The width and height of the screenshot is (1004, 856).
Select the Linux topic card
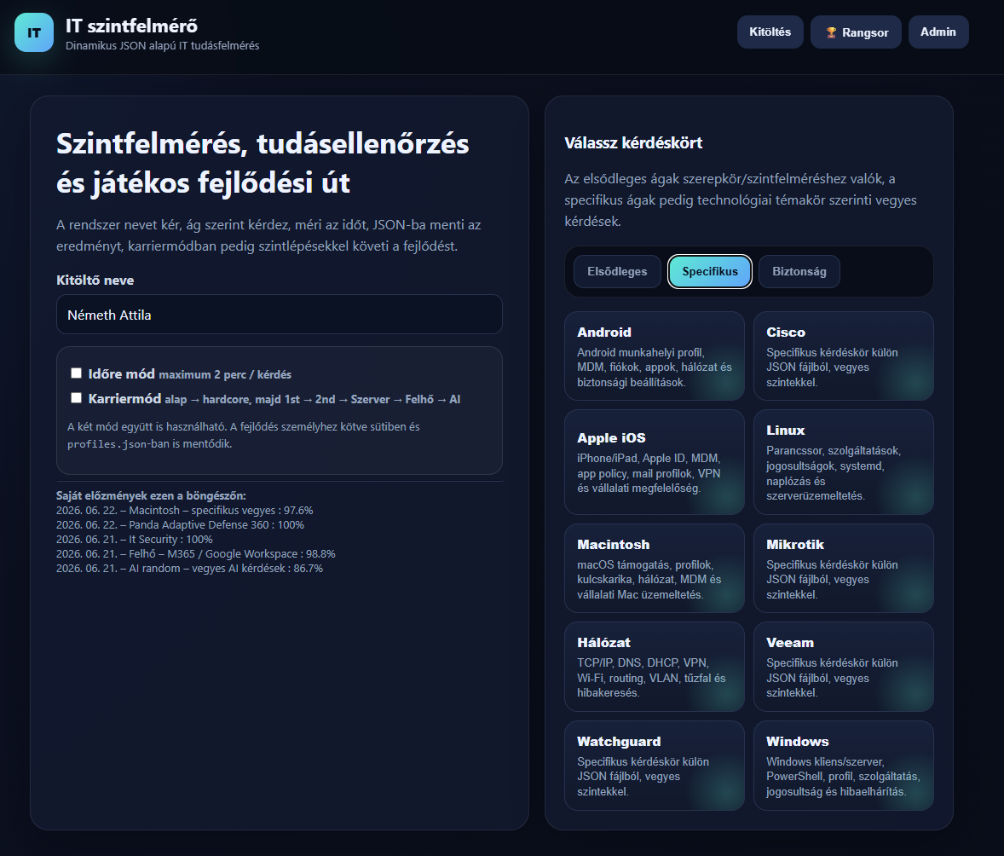coord(843,462)
